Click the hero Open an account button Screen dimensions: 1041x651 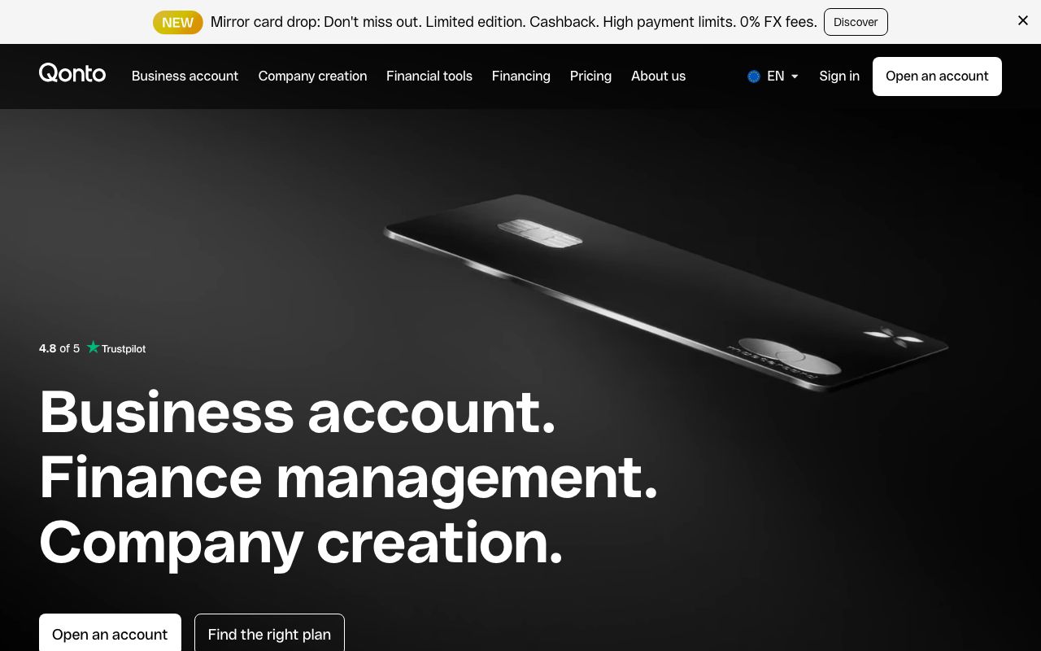click(110, 633)
